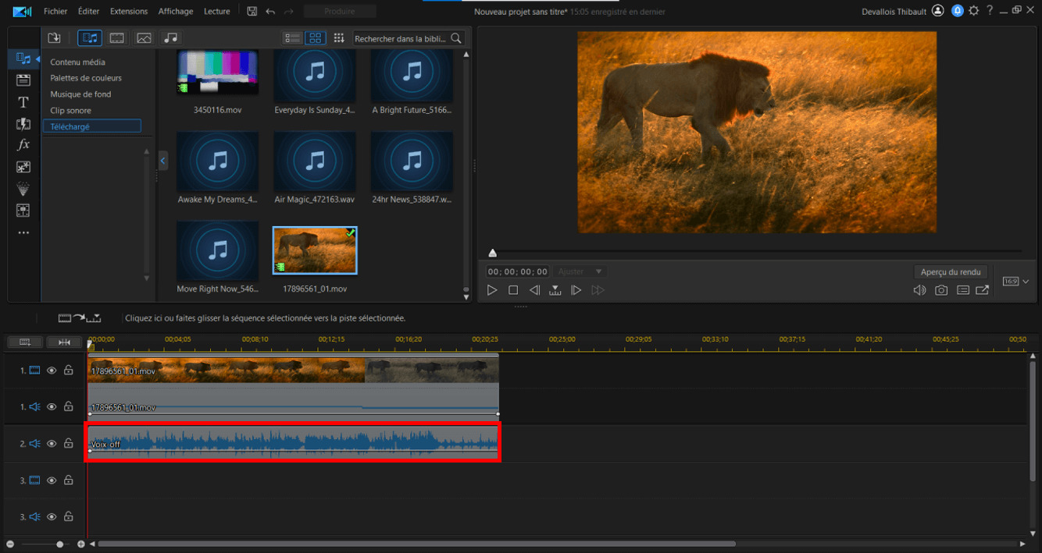Open the Lecture menu
The width and height of the screenshot is (1042, 553).
217,12
